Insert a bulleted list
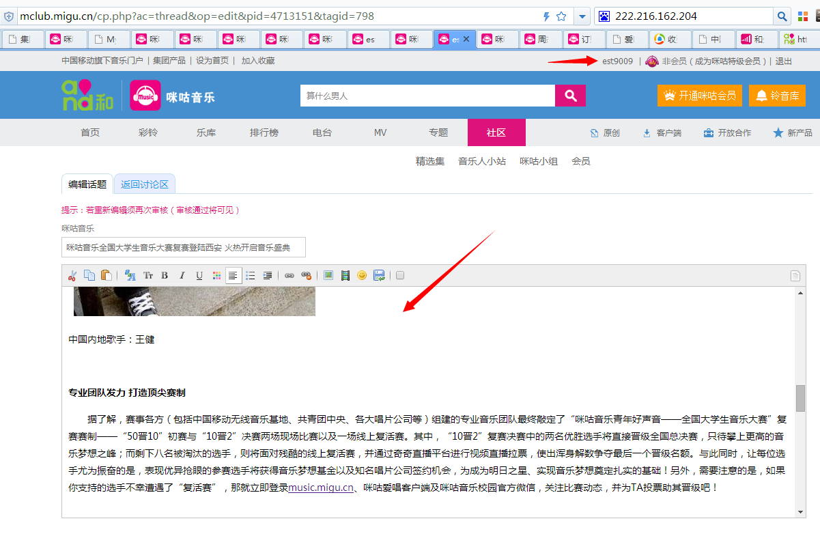The image size is (820, 536). pos(251,275)
